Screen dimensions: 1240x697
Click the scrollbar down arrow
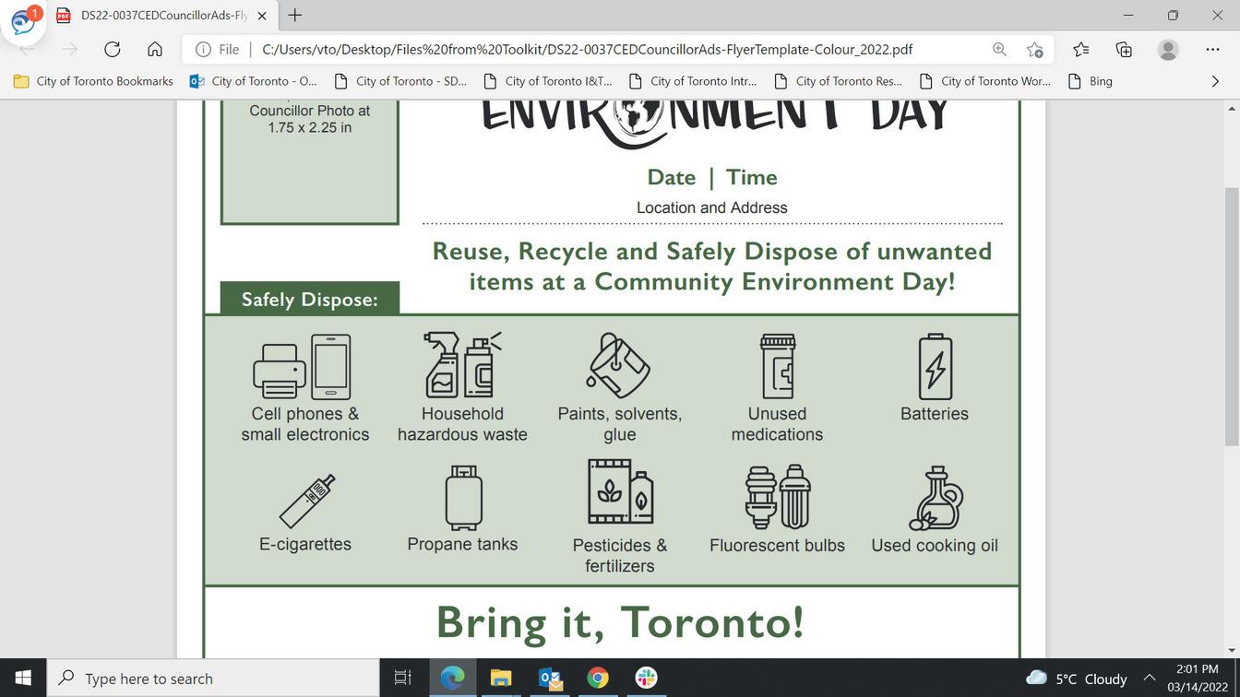[x=1232, y=650]
